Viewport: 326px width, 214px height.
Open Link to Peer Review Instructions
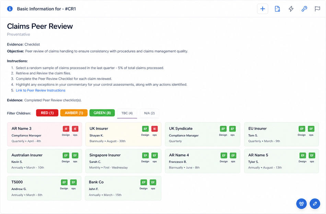click(x=40, y=91)
